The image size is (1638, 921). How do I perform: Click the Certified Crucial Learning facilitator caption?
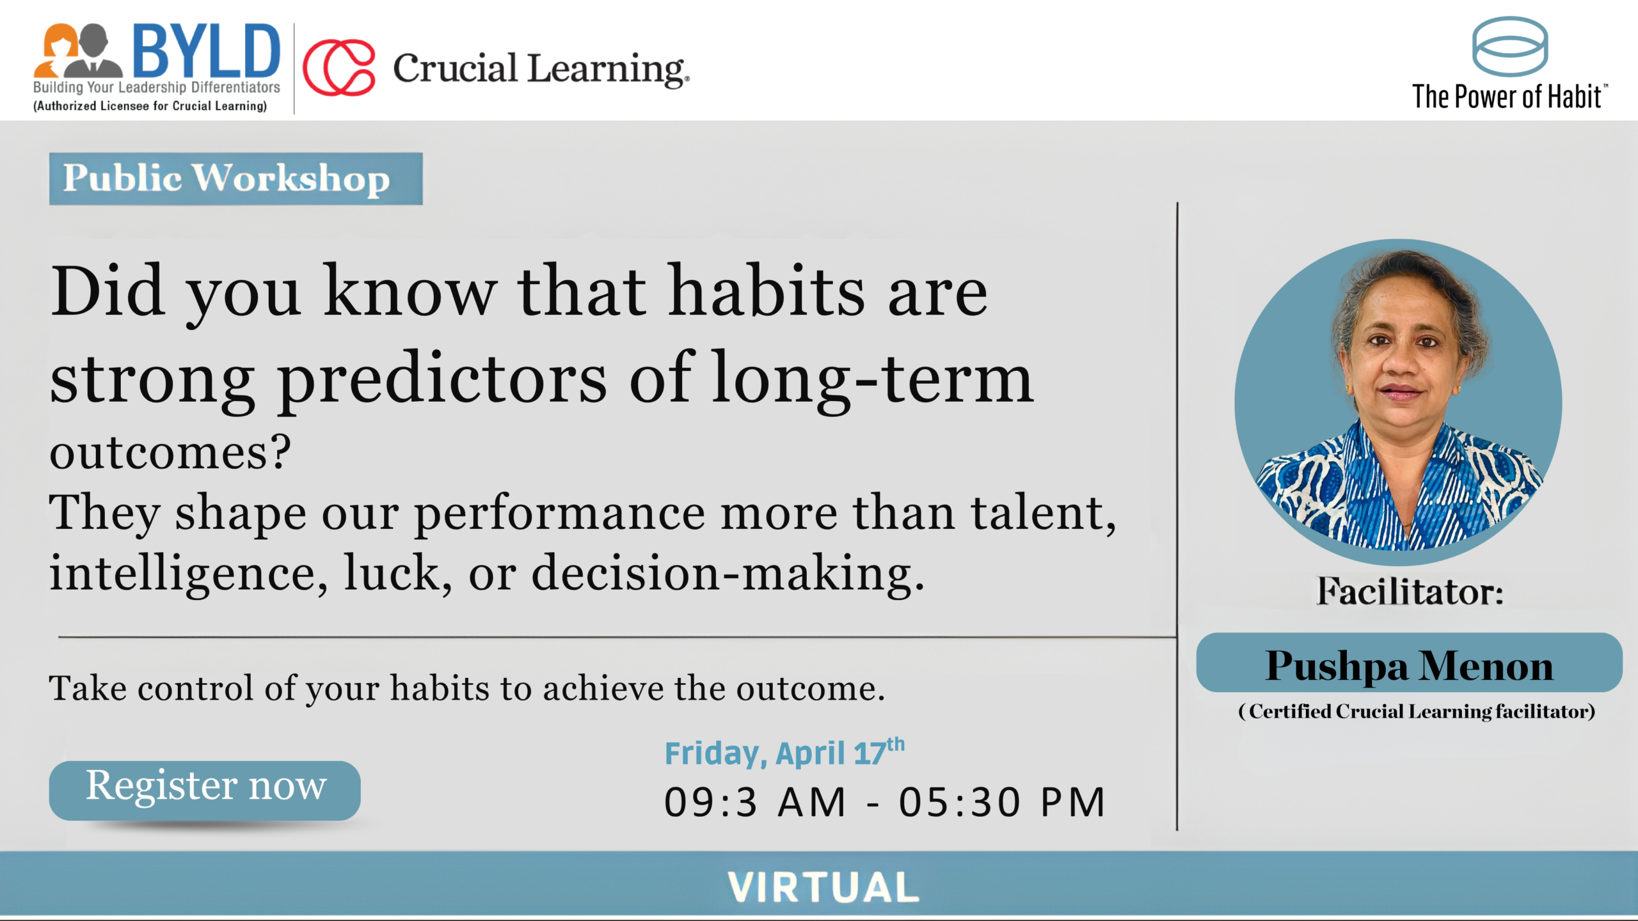tap(1417, 712)
